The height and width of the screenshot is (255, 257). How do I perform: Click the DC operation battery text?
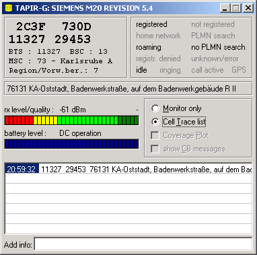[80, 133]
